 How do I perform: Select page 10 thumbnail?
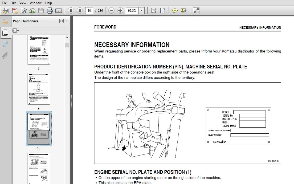click(x=39, y=129)
